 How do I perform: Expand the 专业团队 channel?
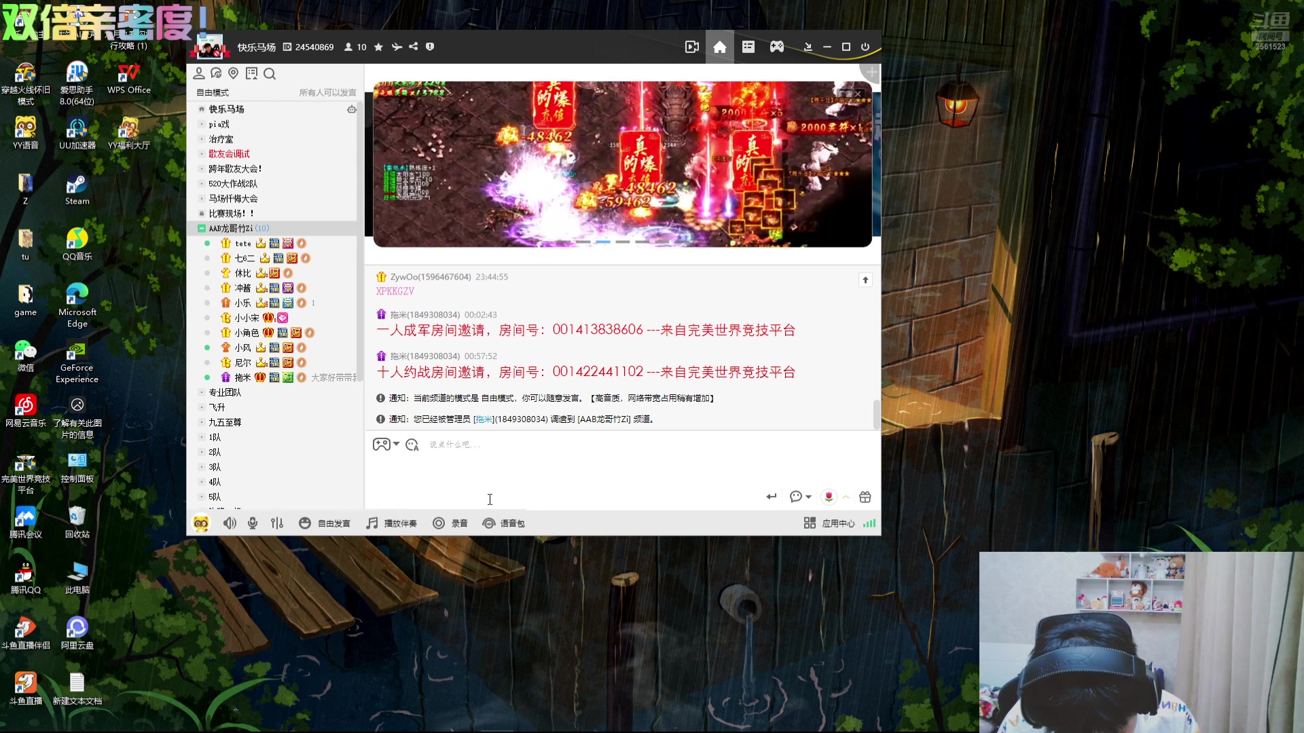coord(202,393)
